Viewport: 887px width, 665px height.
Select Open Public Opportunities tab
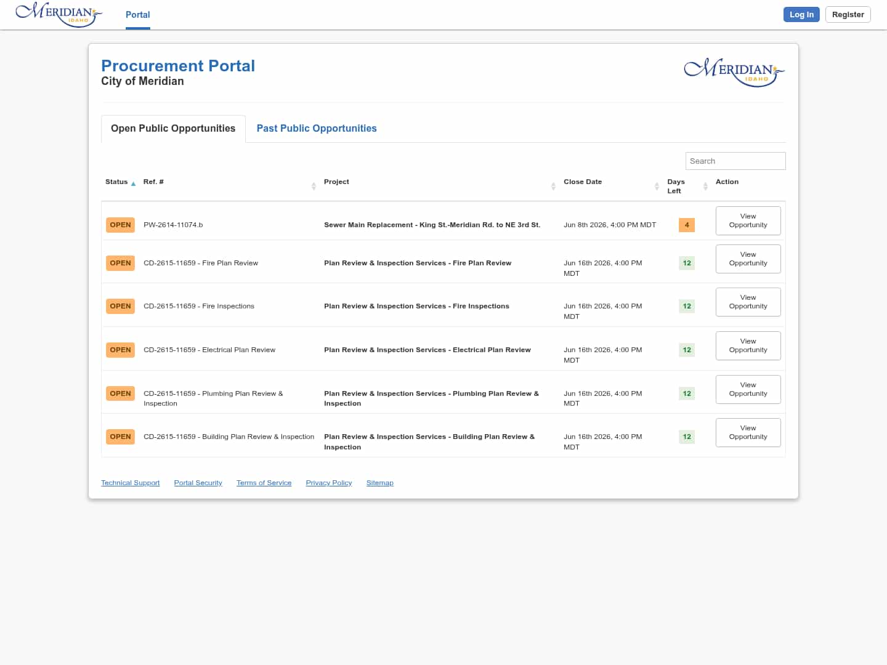pos(173,128)
